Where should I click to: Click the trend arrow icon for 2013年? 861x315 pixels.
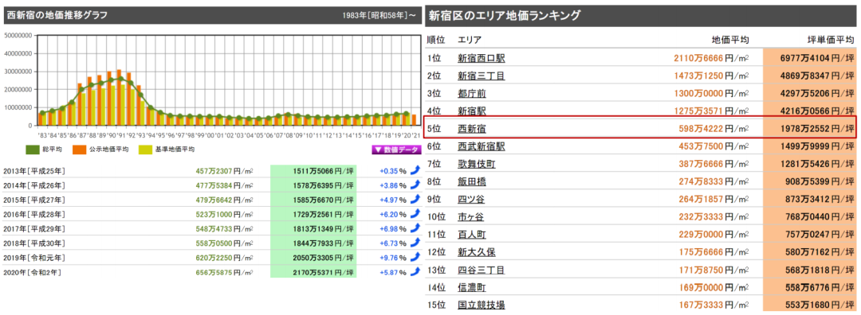click(x=415, y=170)
